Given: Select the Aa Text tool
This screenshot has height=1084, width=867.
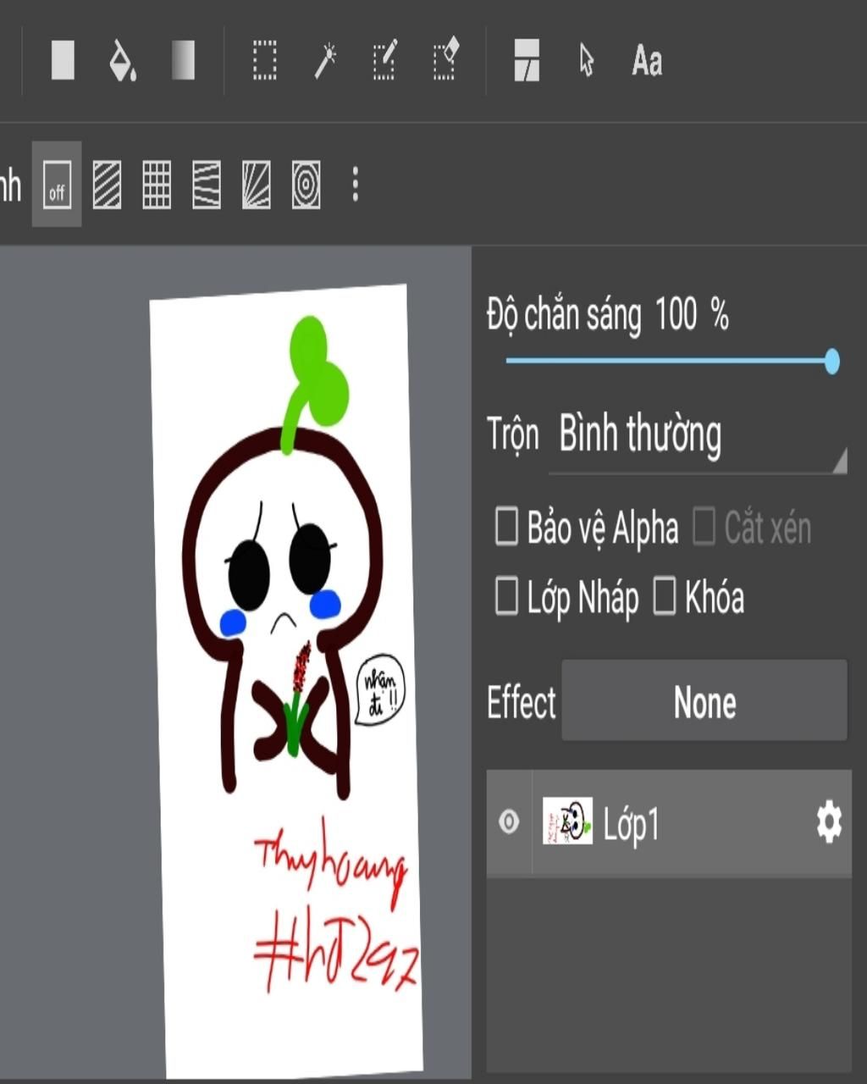Looking at the screenshot, I should [x=647, y=61].
